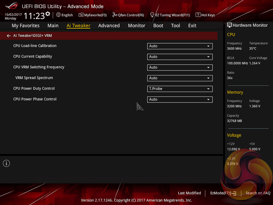Click CPU frequency value 3600 MHz
This screenshot has width=273, height=205.
(x=234, y=49)
